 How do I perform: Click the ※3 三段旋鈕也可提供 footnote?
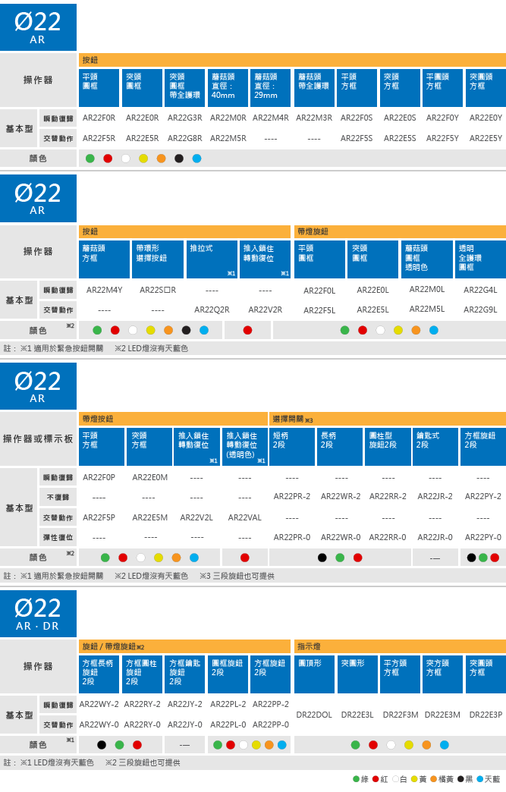pyautogui.click(x=237, y=576)
